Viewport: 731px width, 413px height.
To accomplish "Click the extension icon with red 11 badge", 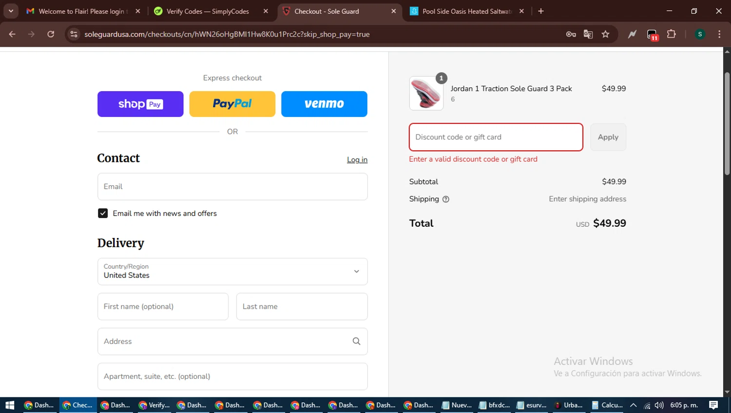I will point(652,35).
